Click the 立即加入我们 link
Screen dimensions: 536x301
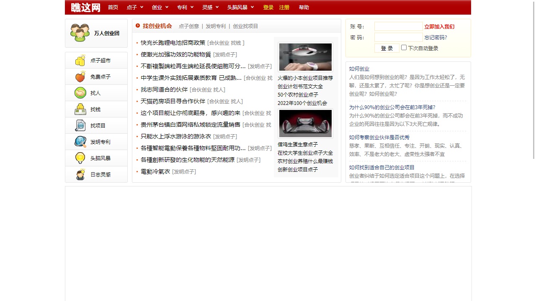click(x=439, y=27)
